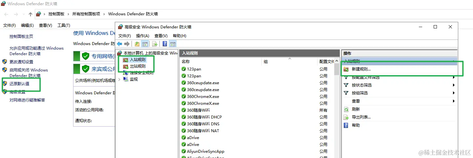
Task: Open 控制面板主页 link
Action: 21,36
